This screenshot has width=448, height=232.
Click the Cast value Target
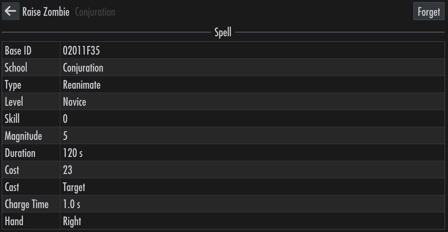click(74, 187)
